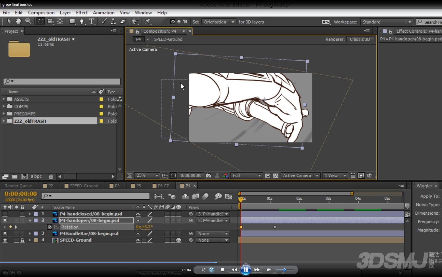Expand the PRECOMPS folder
Image resolution: width=442 pixels, height=277 pixels.
click(x=4, y=114)
